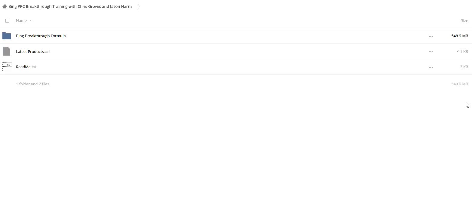Click the ascending sort arrow beside Name

31,21
